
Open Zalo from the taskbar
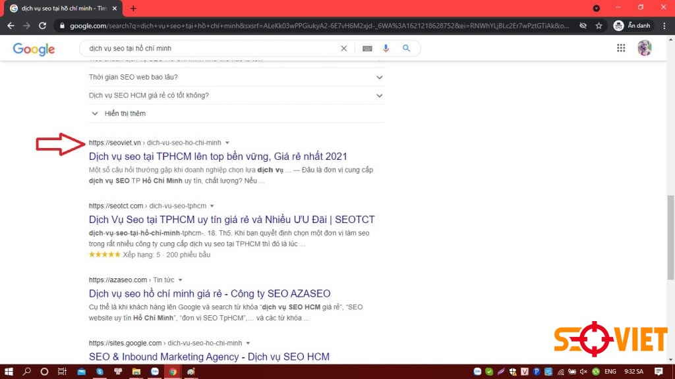[x=155, y=372]
